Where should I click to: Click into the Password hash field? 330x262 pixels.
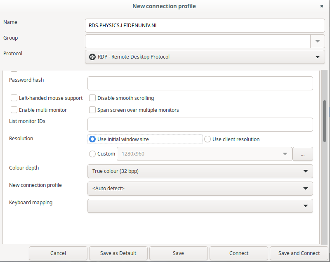click(x=200, y=83)
